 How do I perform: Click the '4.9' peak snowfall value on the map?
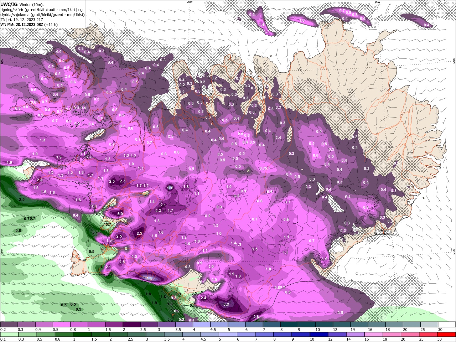click(x=170, y=187)
